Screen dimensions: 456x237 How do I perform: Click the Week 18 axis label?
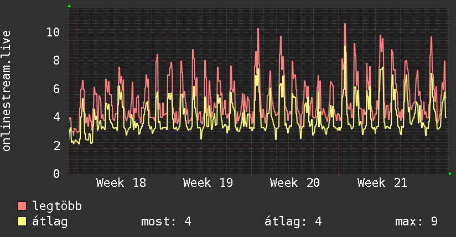[121, 183]
